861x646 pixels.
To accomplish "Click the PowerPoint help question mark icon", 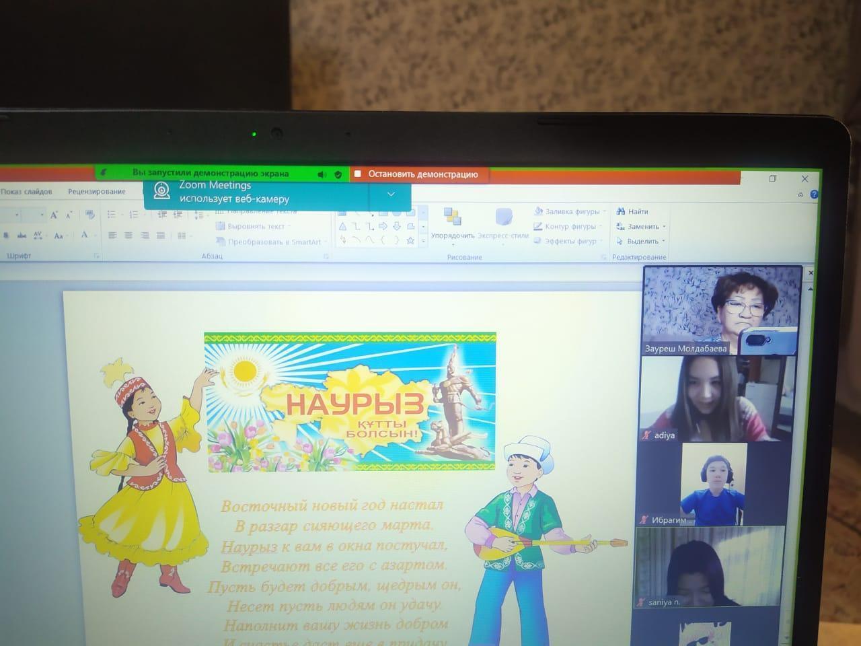I will pos(814,194).
